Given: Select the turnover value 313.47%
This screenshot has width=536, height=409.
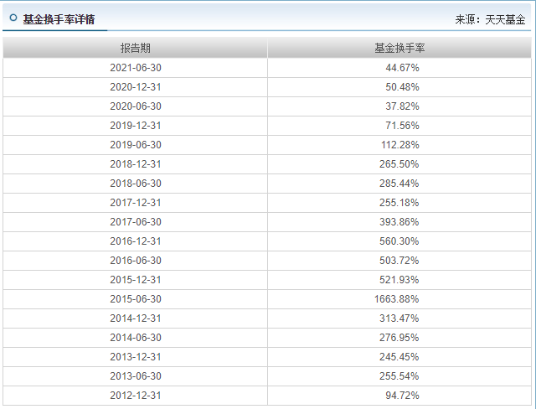Looking at the screenshot, I should (x=399, y=318).
